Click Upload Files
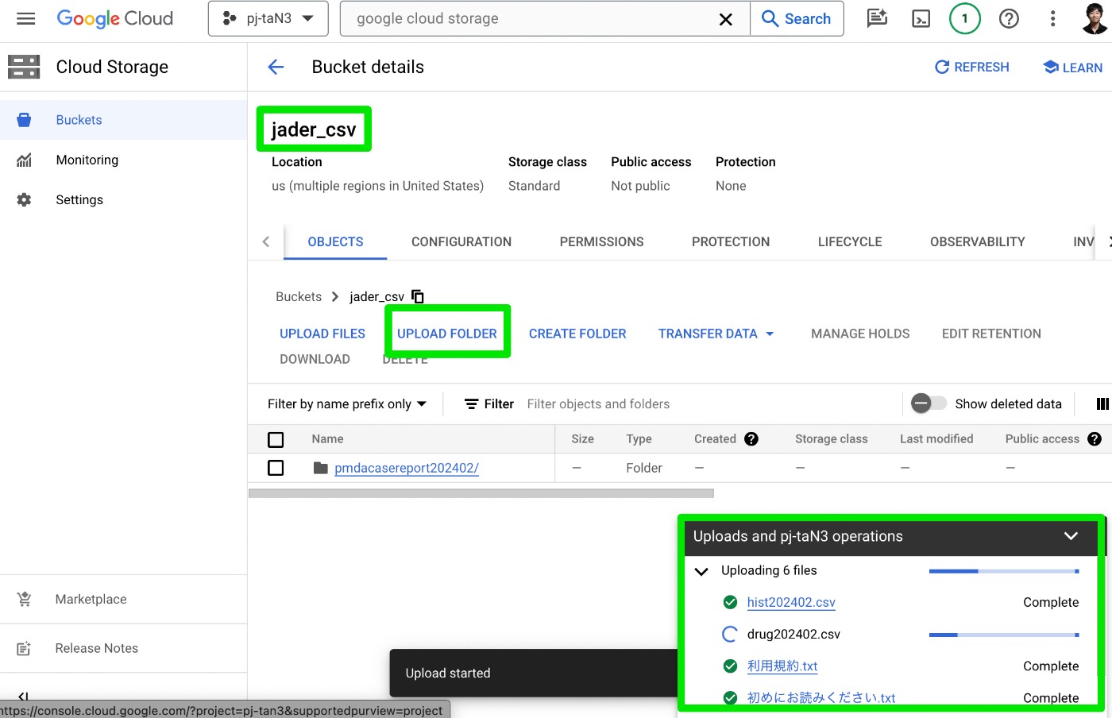The height and width of the screenshot is (718, 1112). [x=322, y=334]
